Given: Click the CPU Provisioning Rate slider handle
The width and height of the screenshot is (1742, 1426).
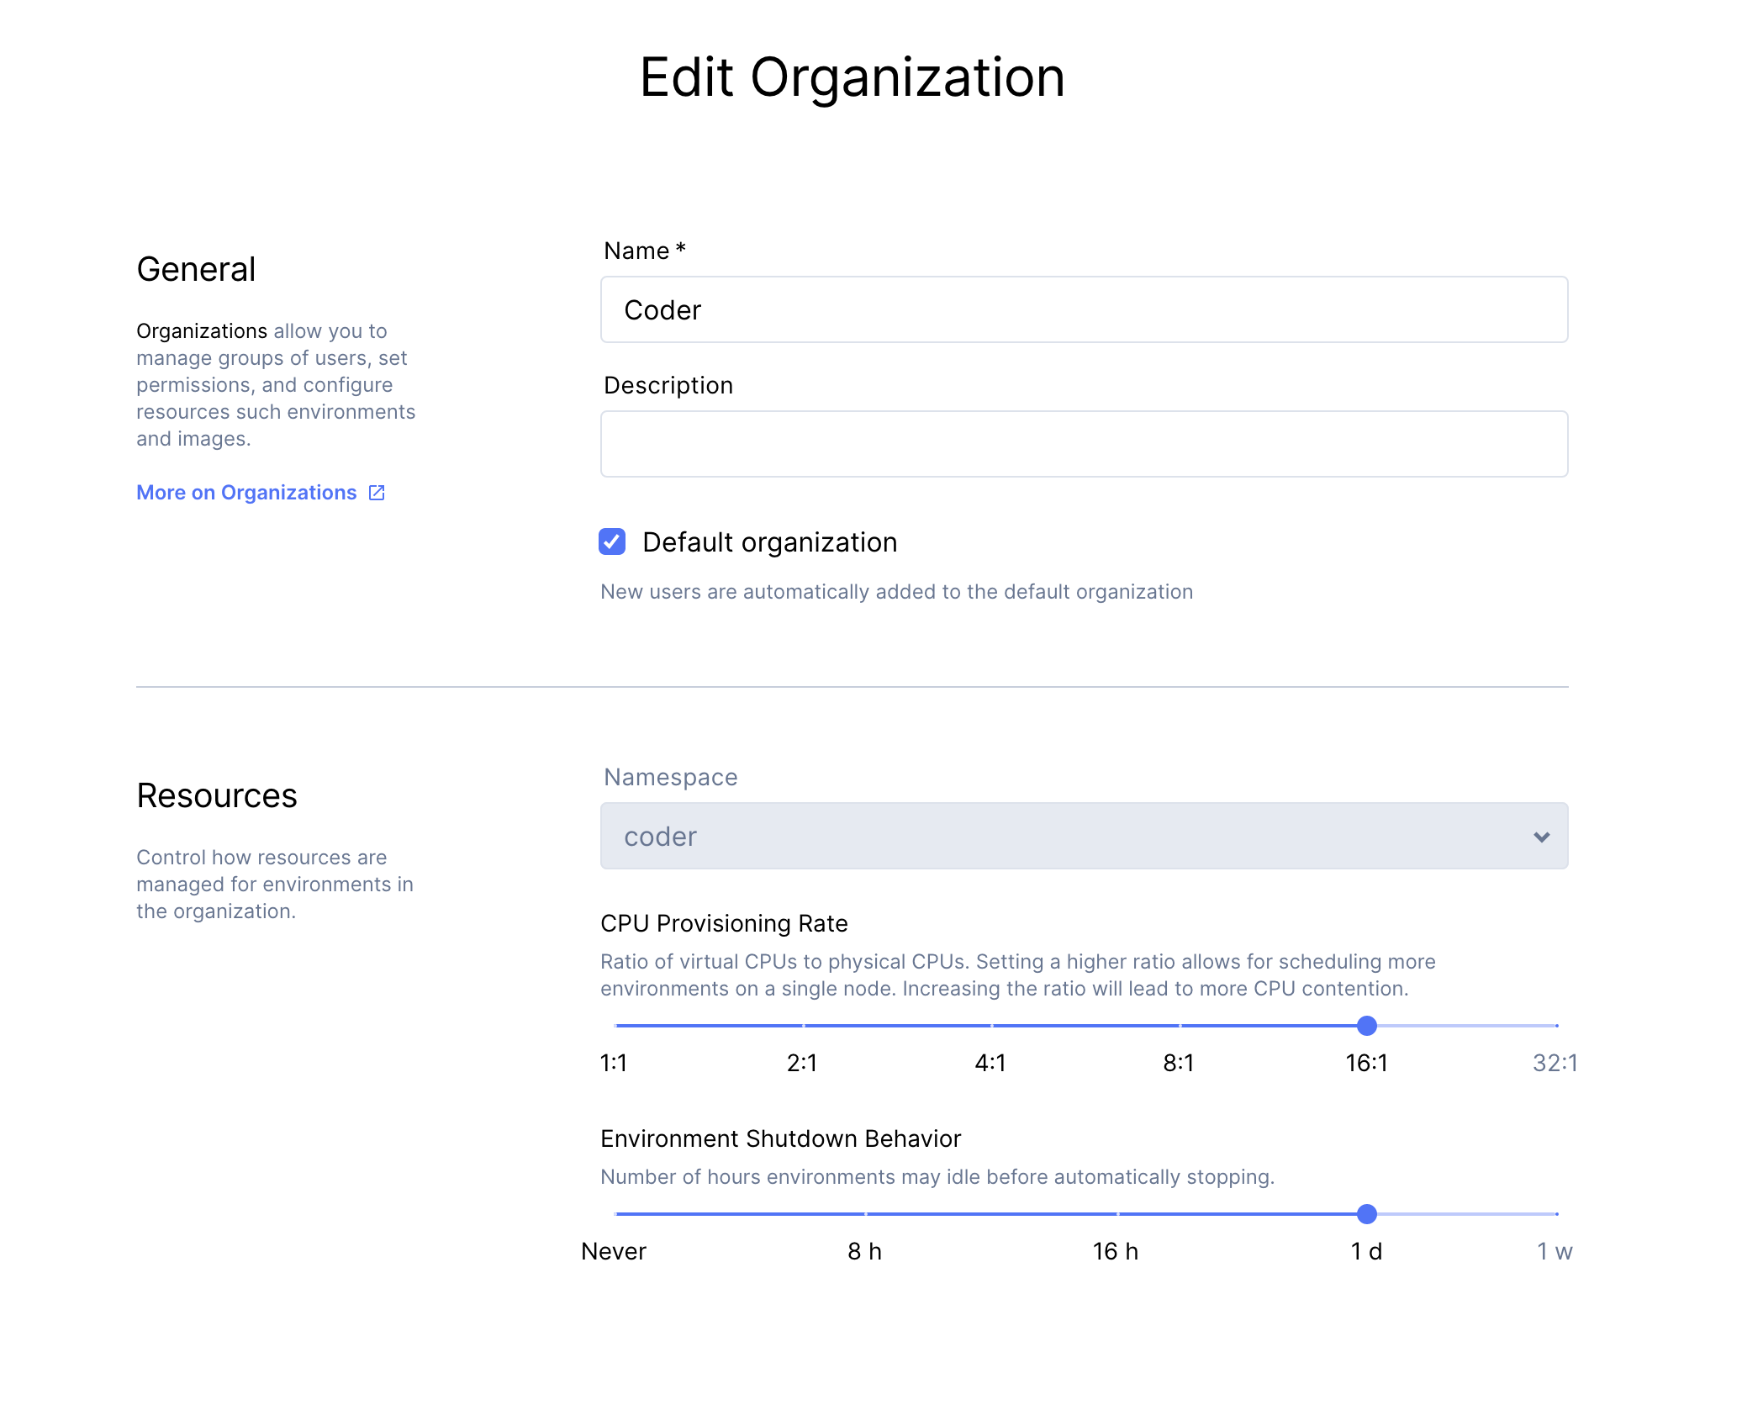Looking at the screenshot, I should coord(1367,1026).
